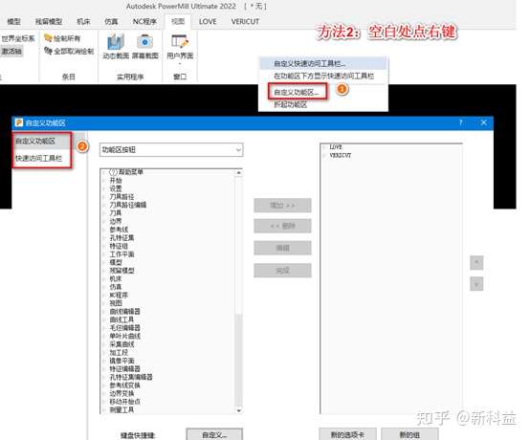Expand the 刀具路径 tree node
The height and width of the screenshot is (440, 530).
pos(104,197)
